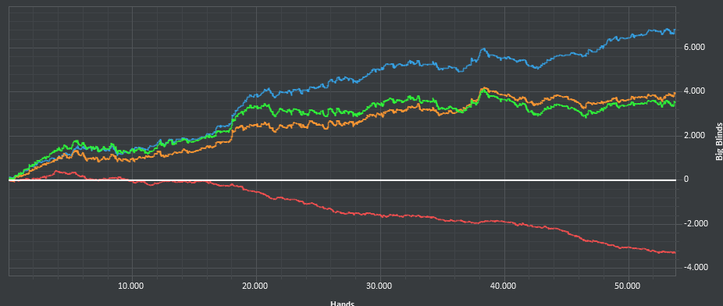
Task: Select the 50.000 hands axis tick label
Action: [x=628, y=286]
